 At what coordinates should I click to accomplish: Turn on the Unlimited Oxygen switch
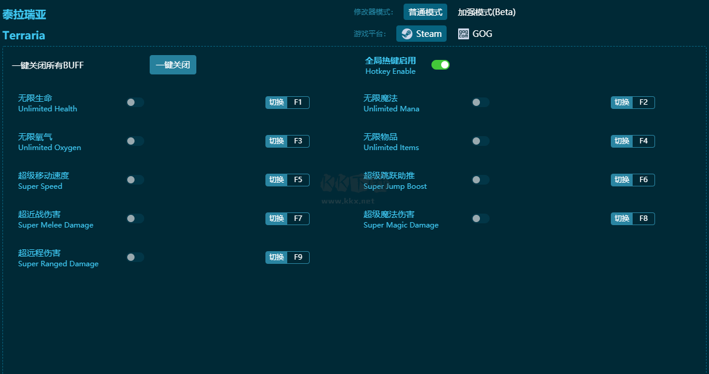click(135, 142)
